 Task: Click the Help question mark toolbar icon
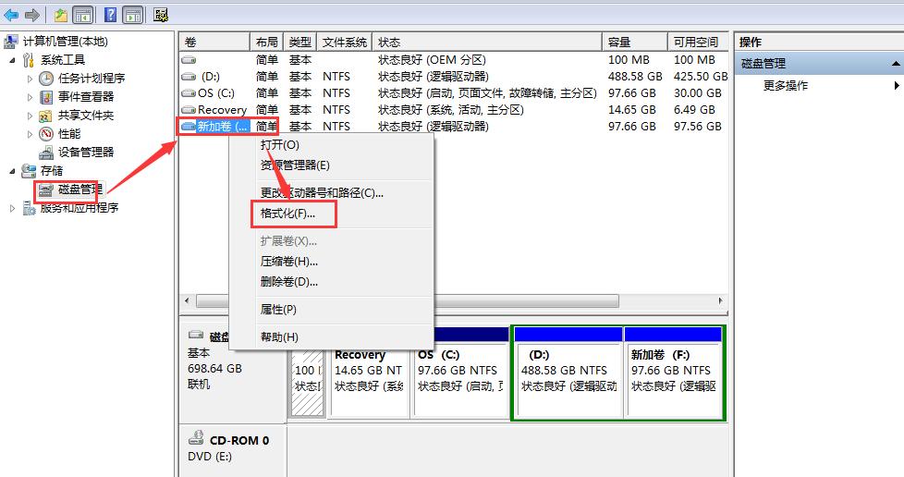(111, 15)
